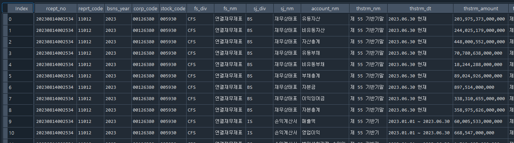514x143 pixels.
Task: Select row index 3 header
Action: pos(21,53)
